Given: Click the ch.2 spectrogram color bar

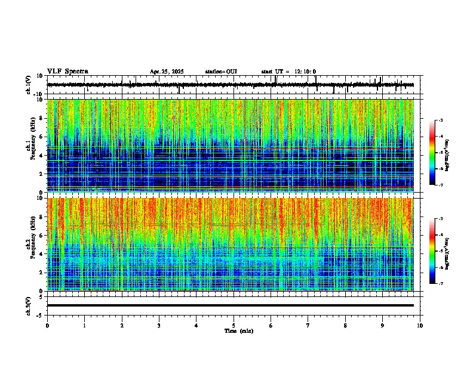Looking at the screenshot, I should [x=432, y=251].
